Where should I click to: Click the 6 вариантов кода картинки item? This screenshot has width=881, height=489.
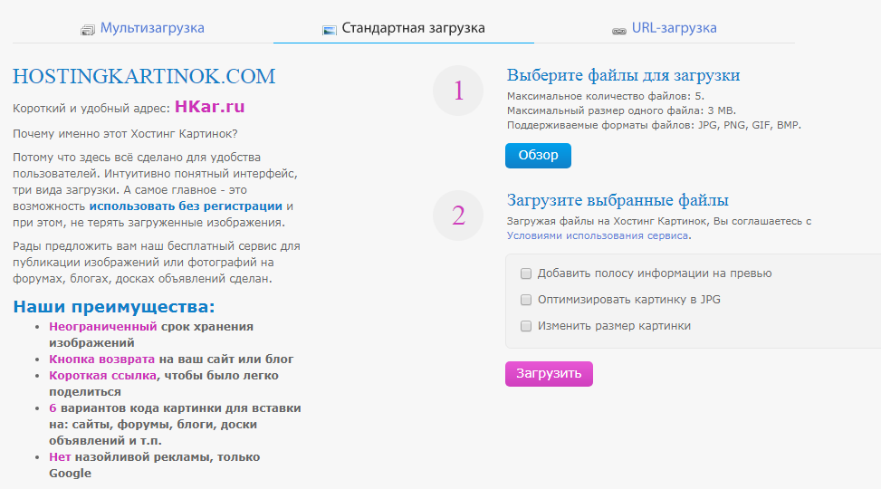pyautogui.click(x=175, y=425)
